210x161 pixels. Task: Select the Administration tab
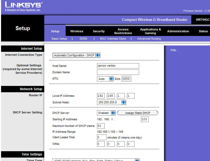pos(178,31)
